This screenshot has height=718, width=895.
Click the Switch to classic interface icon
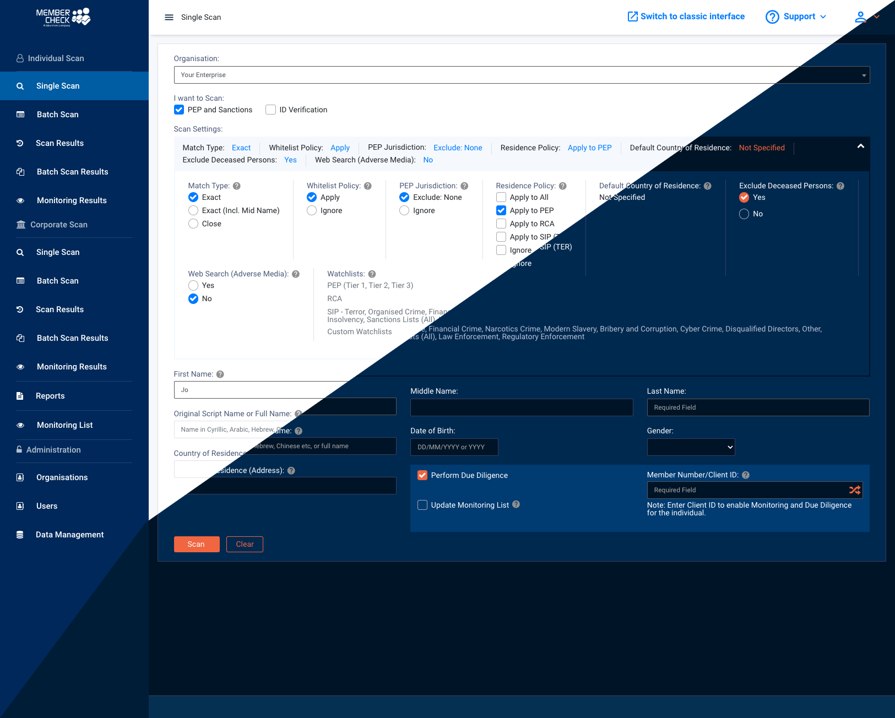tap(633, 17)
